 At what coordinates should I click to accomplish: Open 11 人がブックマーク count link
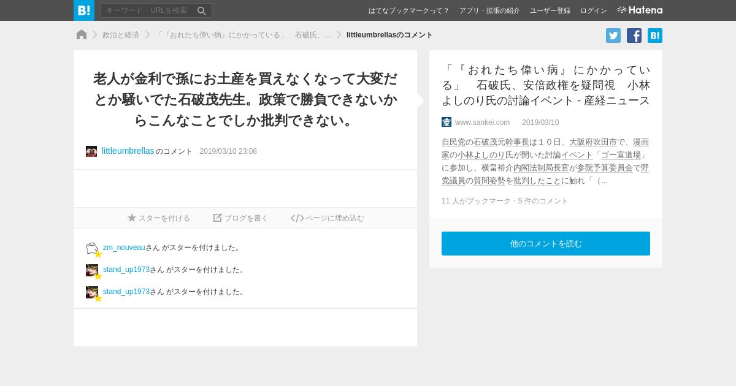477,201
